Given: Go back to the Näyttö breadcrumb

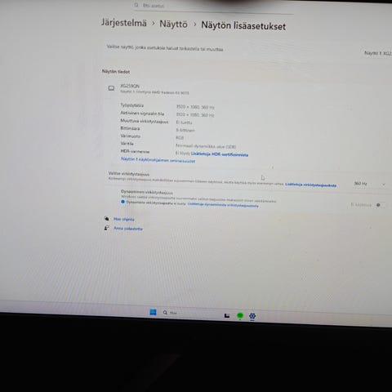Looking at the screenshot, I should point(173,24).
